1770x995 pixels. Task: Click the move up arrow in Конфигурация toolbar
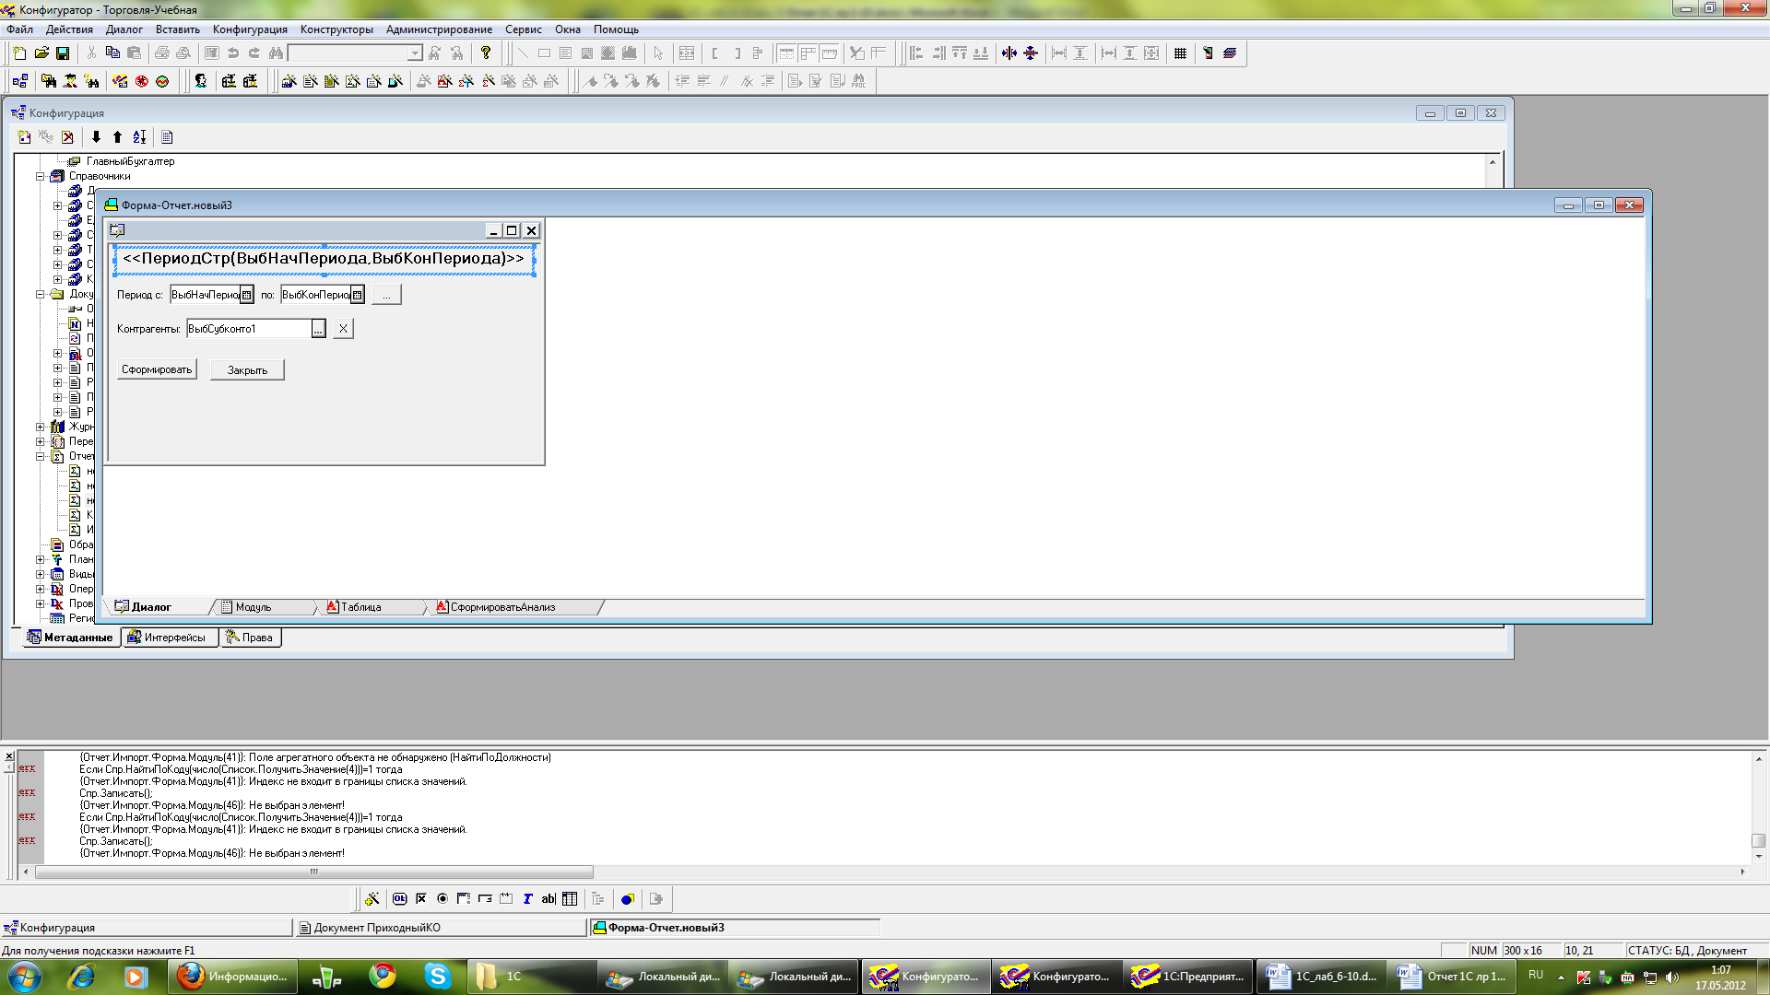(117, 137)
